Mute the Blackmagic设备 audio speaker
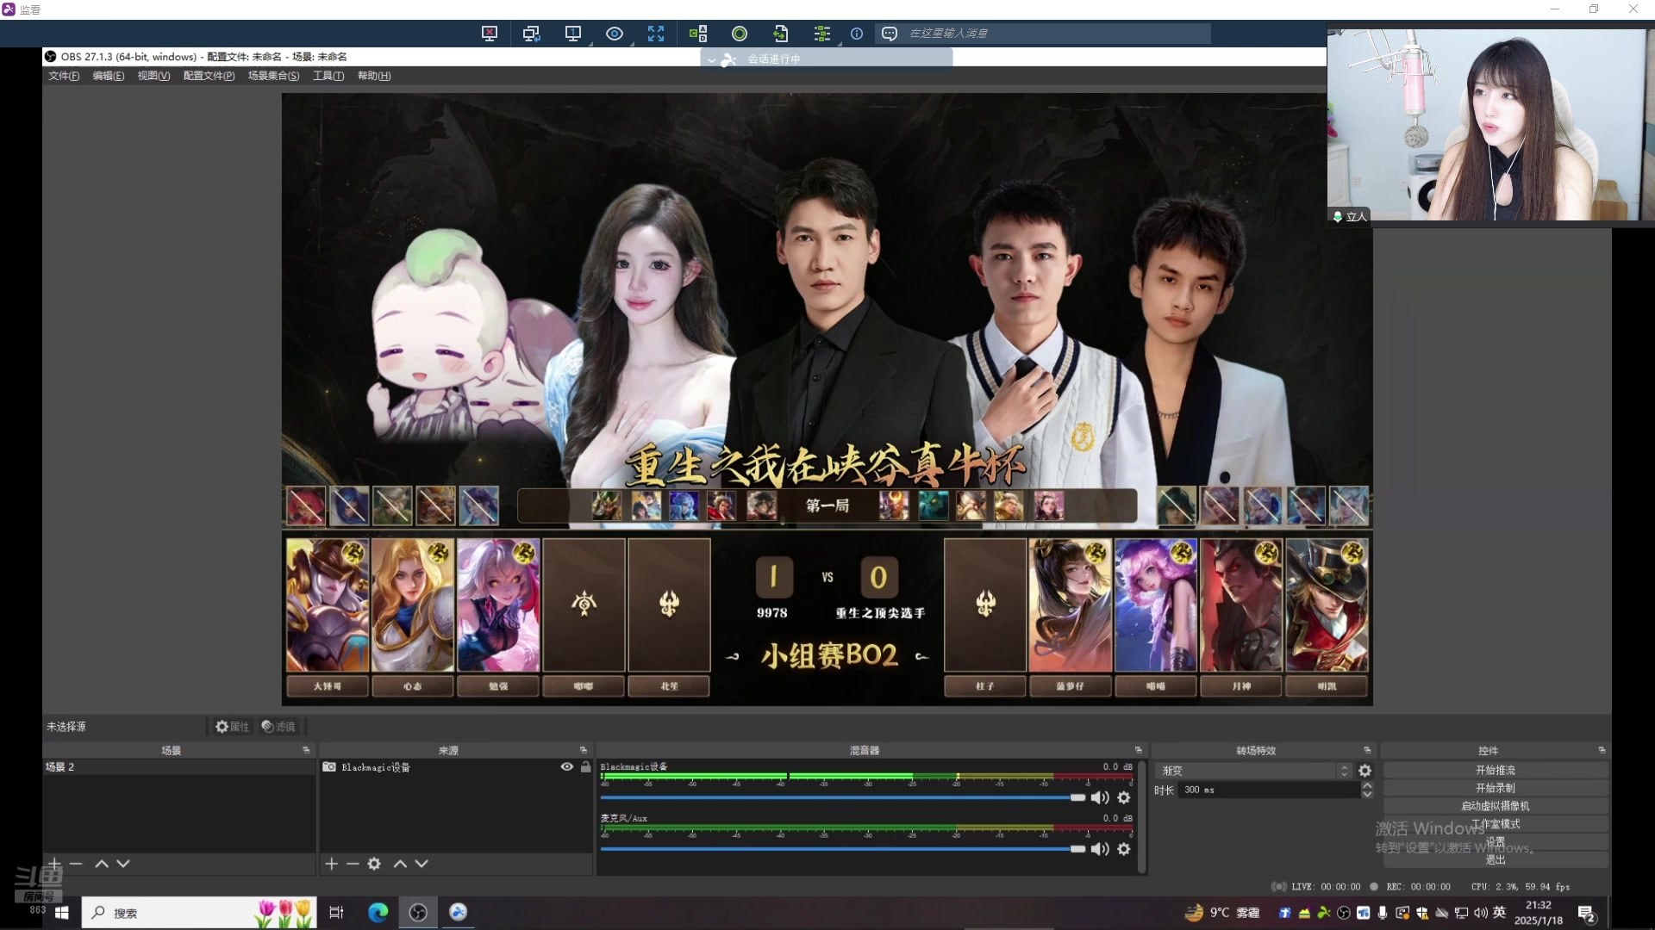The width and height of the screenshot is (1655, 930). coord(1100,798)
